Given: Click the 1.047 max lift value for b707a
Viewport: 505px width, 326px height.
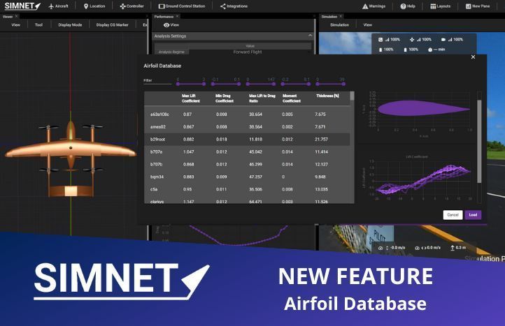Looking at the screenshot, I should [188, 151].
